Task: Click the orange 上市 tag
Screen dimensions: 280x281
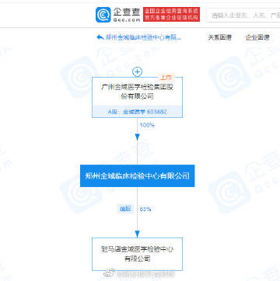Action: [x=166, y=77]
